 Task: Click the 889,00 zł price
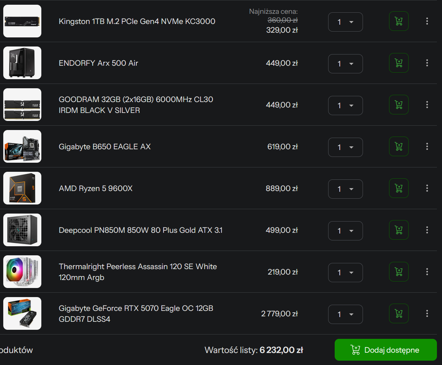click(x=282, y=188)
